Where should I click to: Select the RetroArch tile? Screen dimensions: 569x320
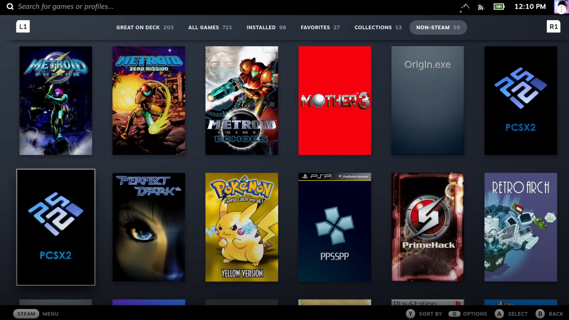521,227
